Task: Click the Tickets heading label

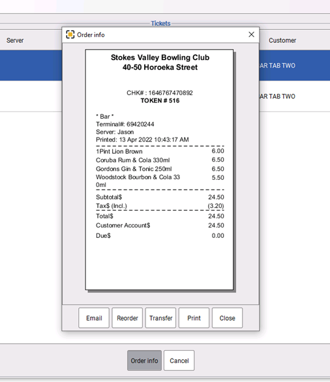Action: click(x=160, y=23)
